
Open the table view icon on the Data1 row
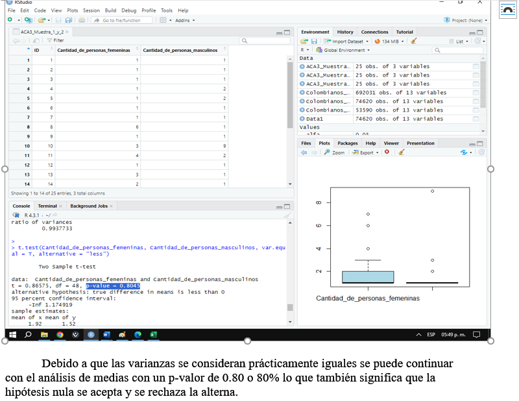(476, 119)
